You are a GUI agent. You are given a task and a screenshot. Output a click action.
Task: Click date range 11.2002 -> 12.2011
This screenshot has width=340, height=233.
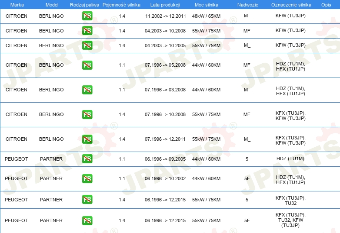coord(166,16)
